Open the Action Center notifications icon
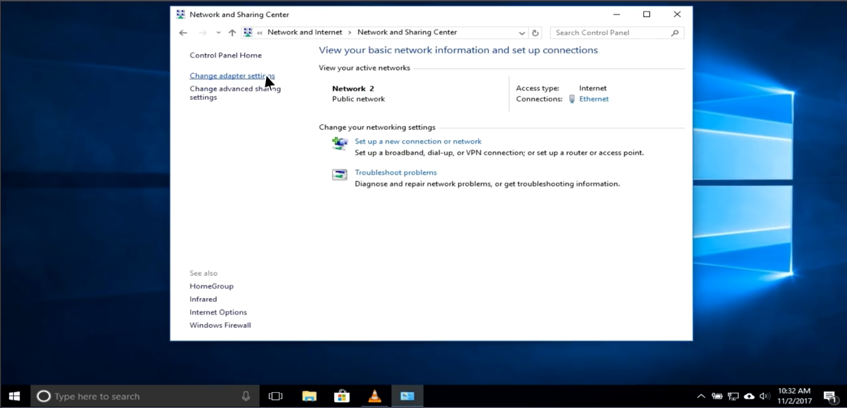847x408 pixels. click(x=830, y=396)
